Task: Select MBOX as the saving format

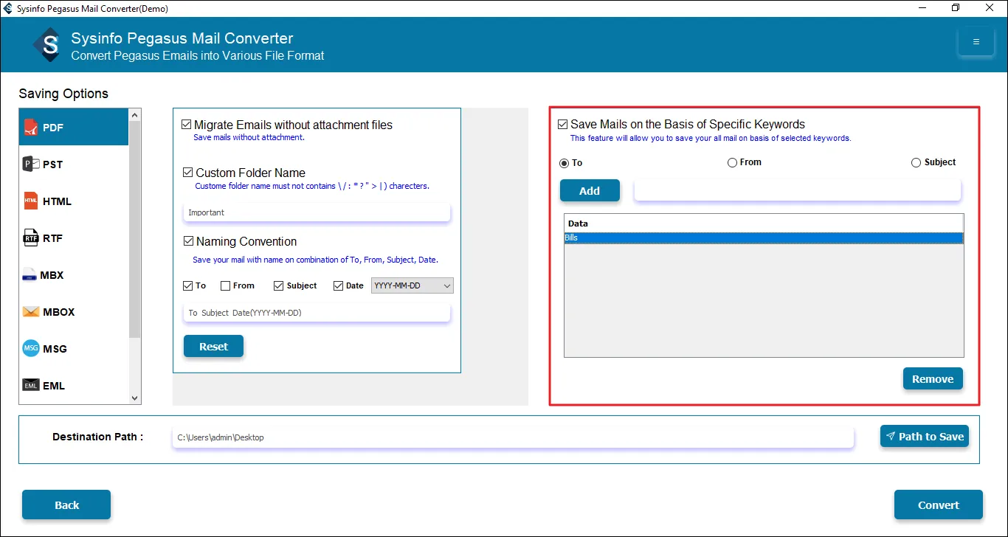Action: click(x=75, y=312)
